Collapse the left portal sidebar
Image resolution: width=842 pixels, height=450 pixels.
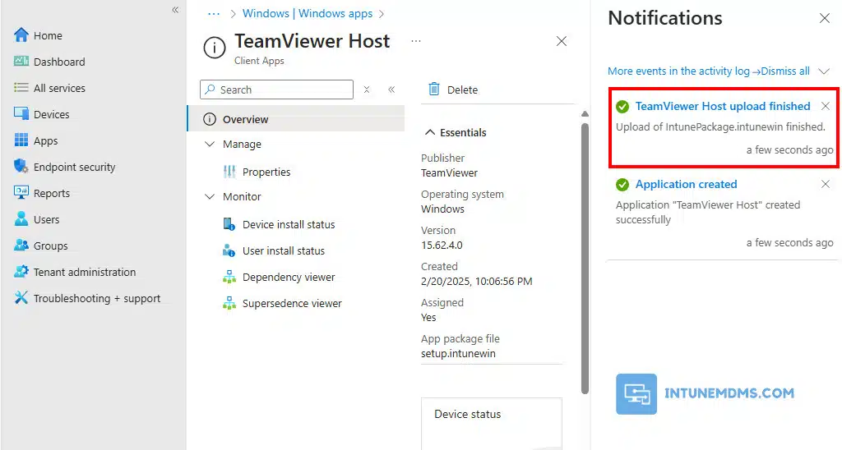pos(175,10)
